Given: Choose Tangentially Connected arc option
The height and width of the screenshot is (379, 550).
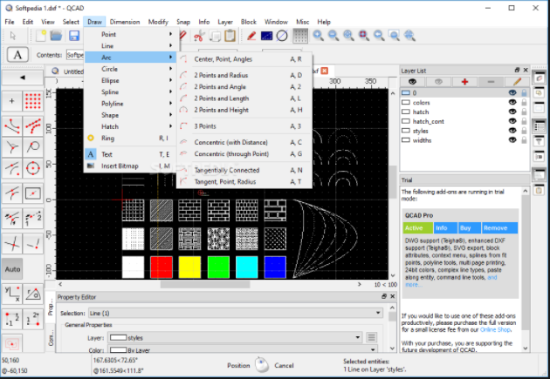Looking at the screenshot, I should point(244,171).
